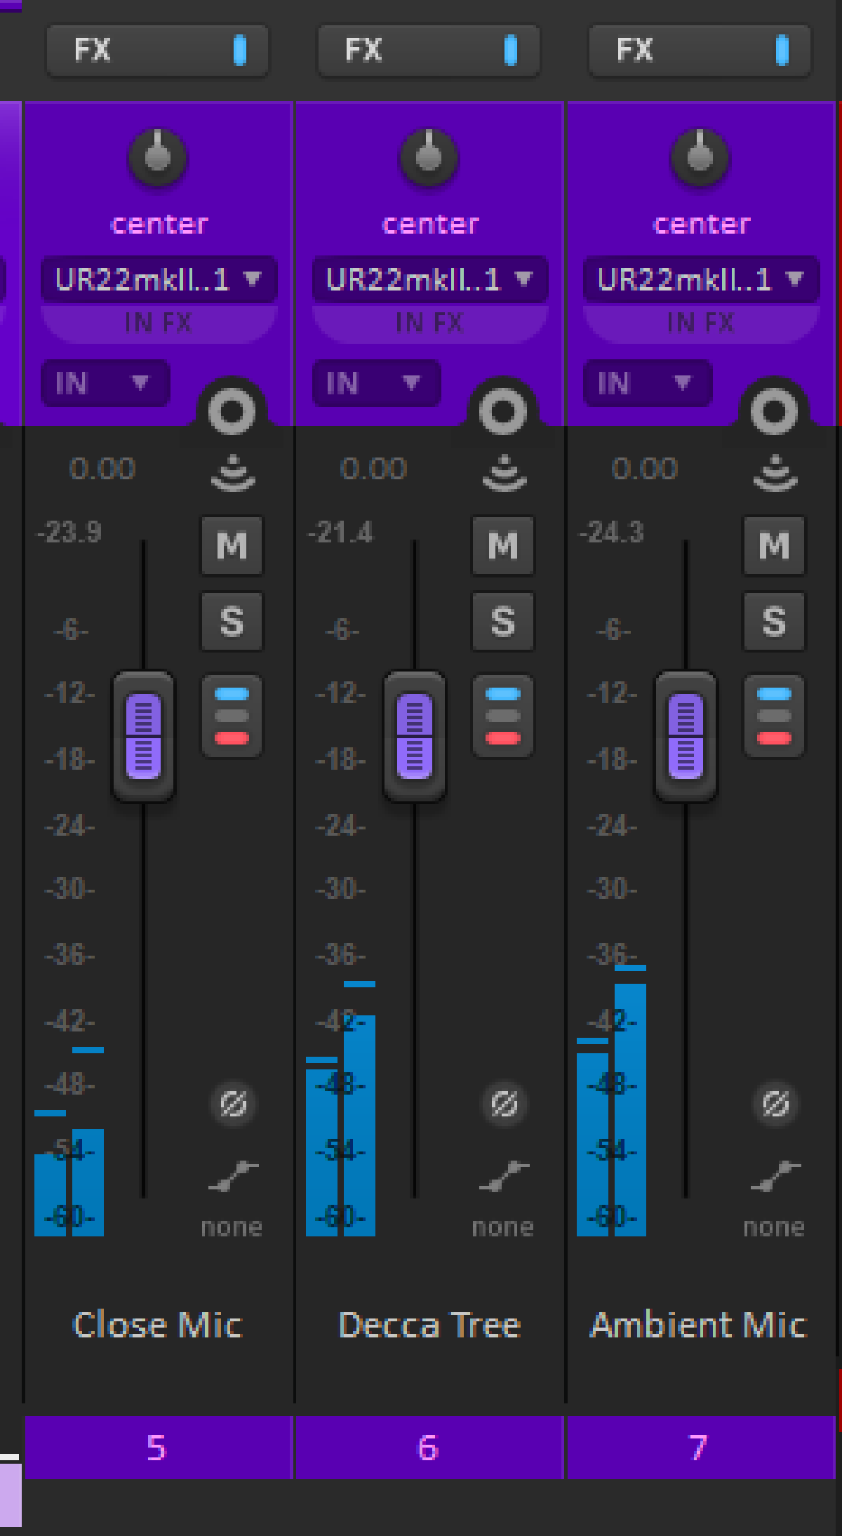Click the Ambient Mic track name
The height and width of the screenshot is (1536, 842).
point(699,1325)
